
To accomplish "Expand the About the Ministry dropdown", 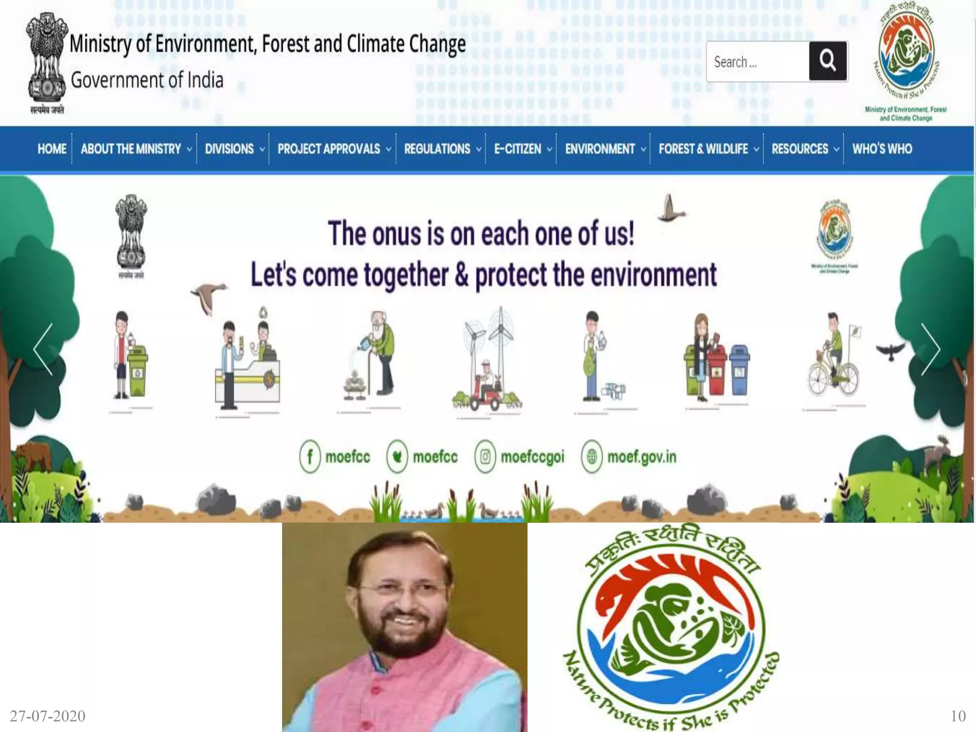I will pyautogui.click(x=136, y=149).
